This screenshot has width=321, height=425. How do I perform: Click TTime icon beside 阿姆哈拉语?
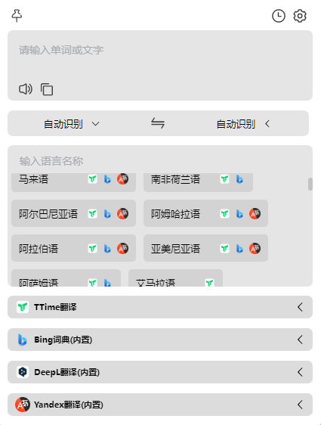(x=224, y=213)
